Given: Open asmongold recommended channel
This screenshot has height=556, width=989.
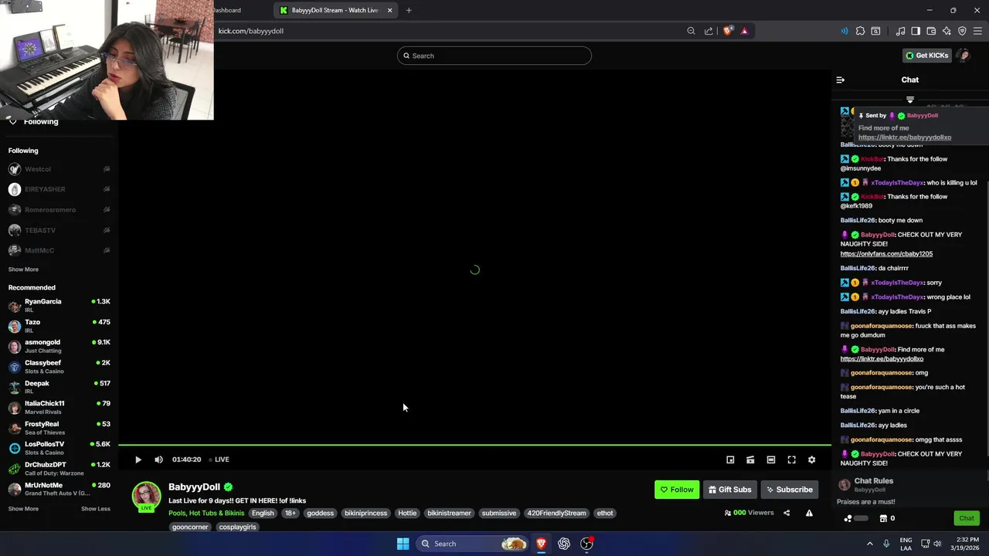Looking at the screenshot, I should click(x=59, y=346).
